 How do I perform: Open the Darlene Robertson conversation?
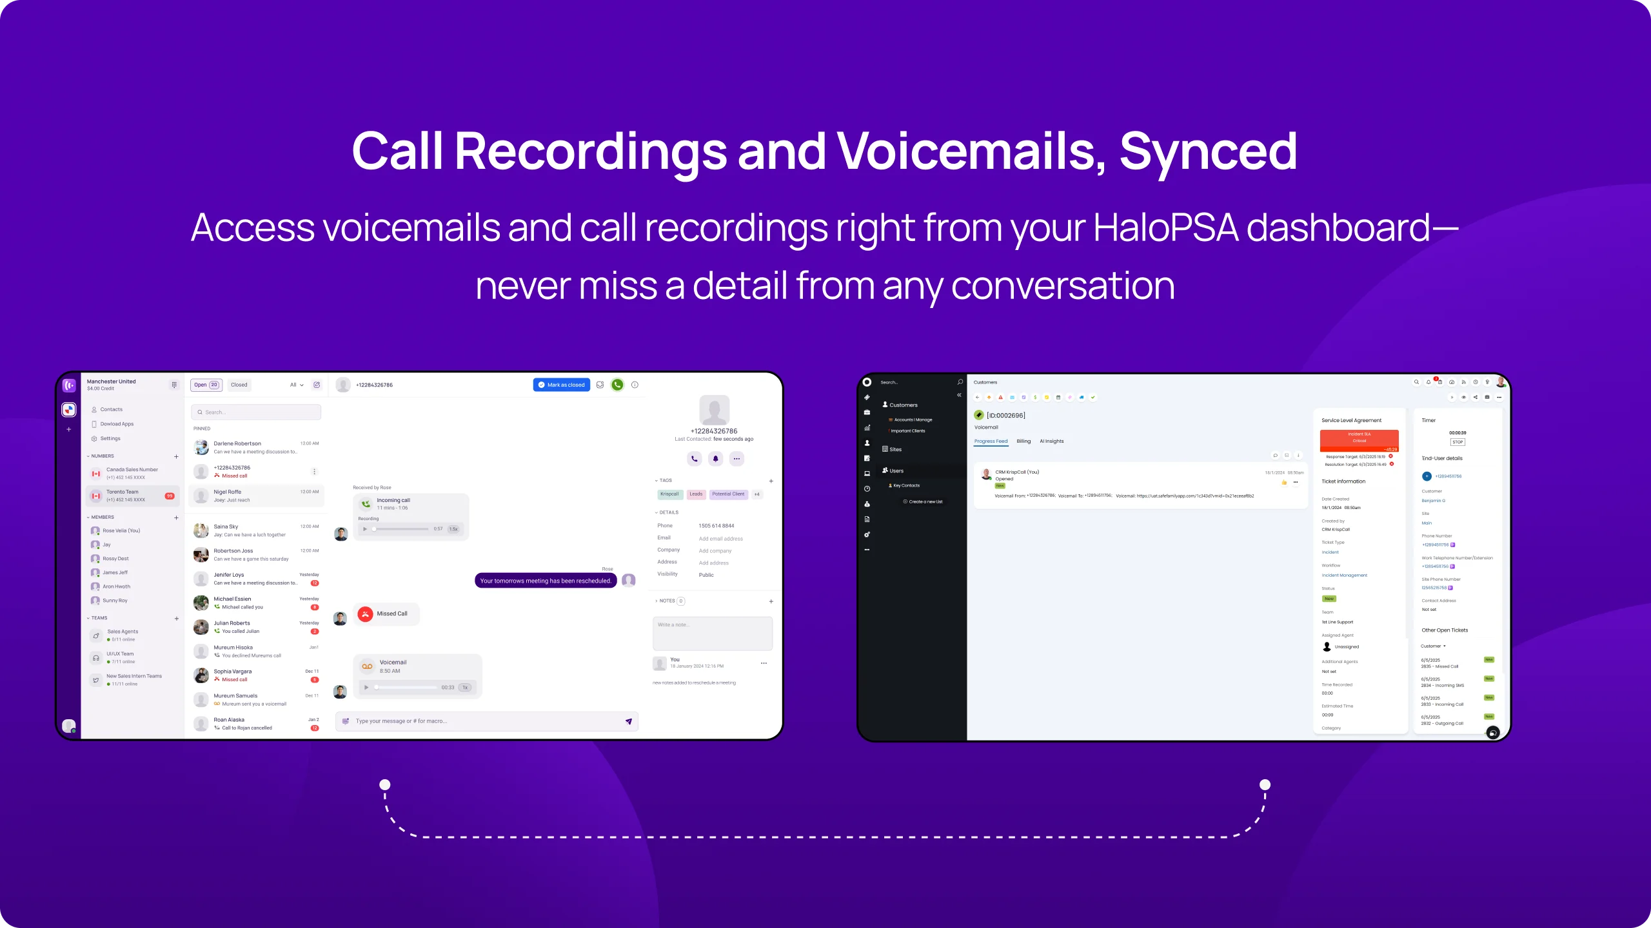point(257,447)
